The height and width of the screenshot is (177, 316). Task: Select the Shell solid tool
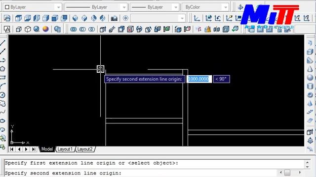pos(226,29)
